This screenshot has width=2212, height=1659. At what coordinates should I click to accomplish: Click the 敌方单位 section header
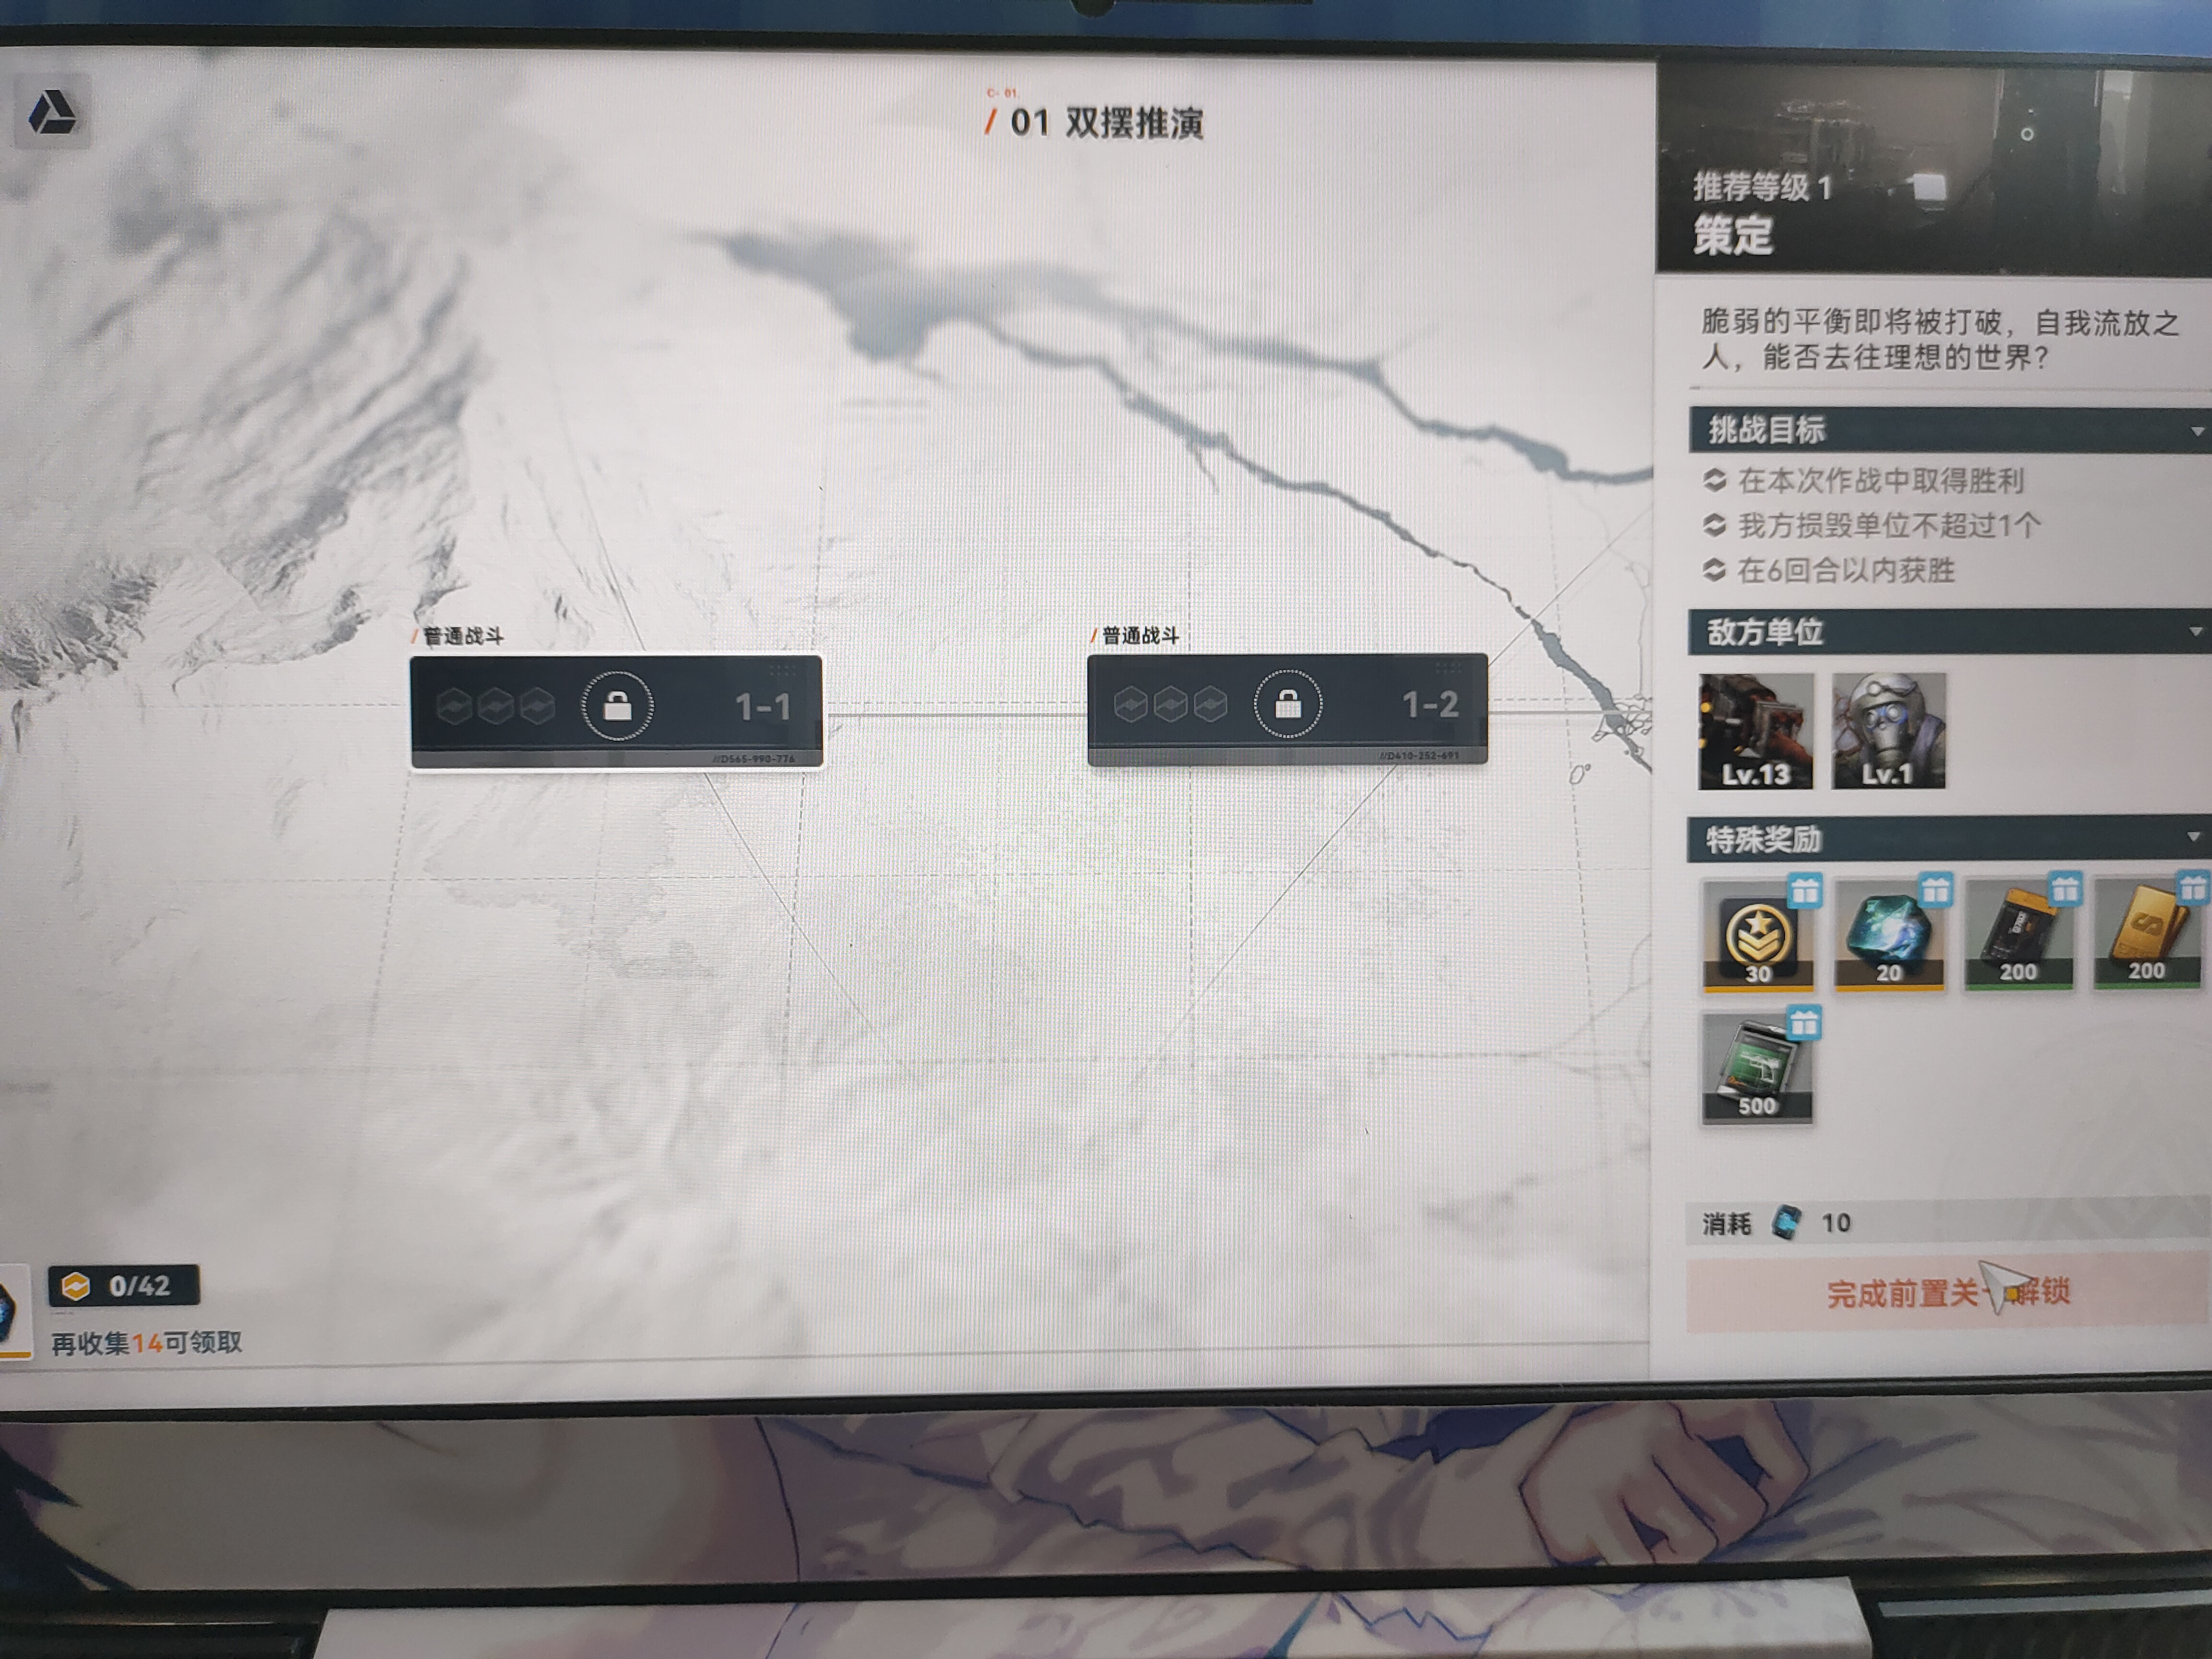click(x=1949, y=632)
